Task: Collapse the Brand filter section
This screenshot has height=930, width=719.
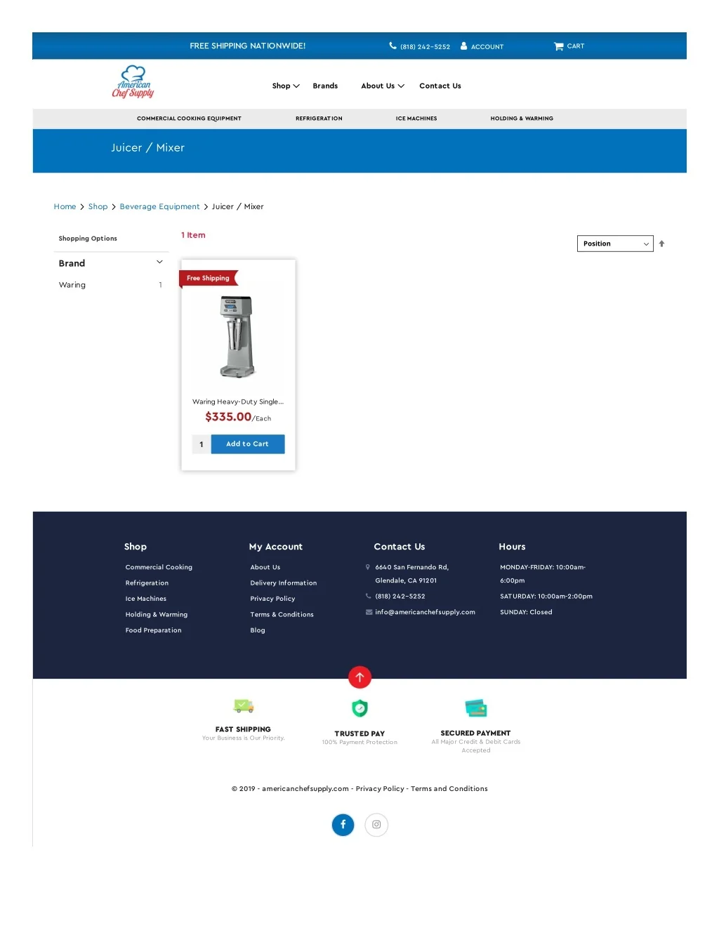Action: 159,263
